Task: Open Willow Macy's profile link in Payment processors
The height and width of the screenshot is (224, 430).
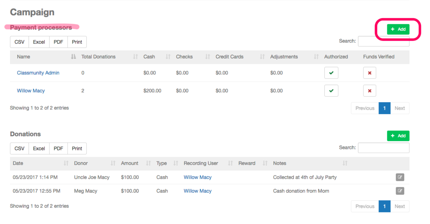Action: point(30,90)
